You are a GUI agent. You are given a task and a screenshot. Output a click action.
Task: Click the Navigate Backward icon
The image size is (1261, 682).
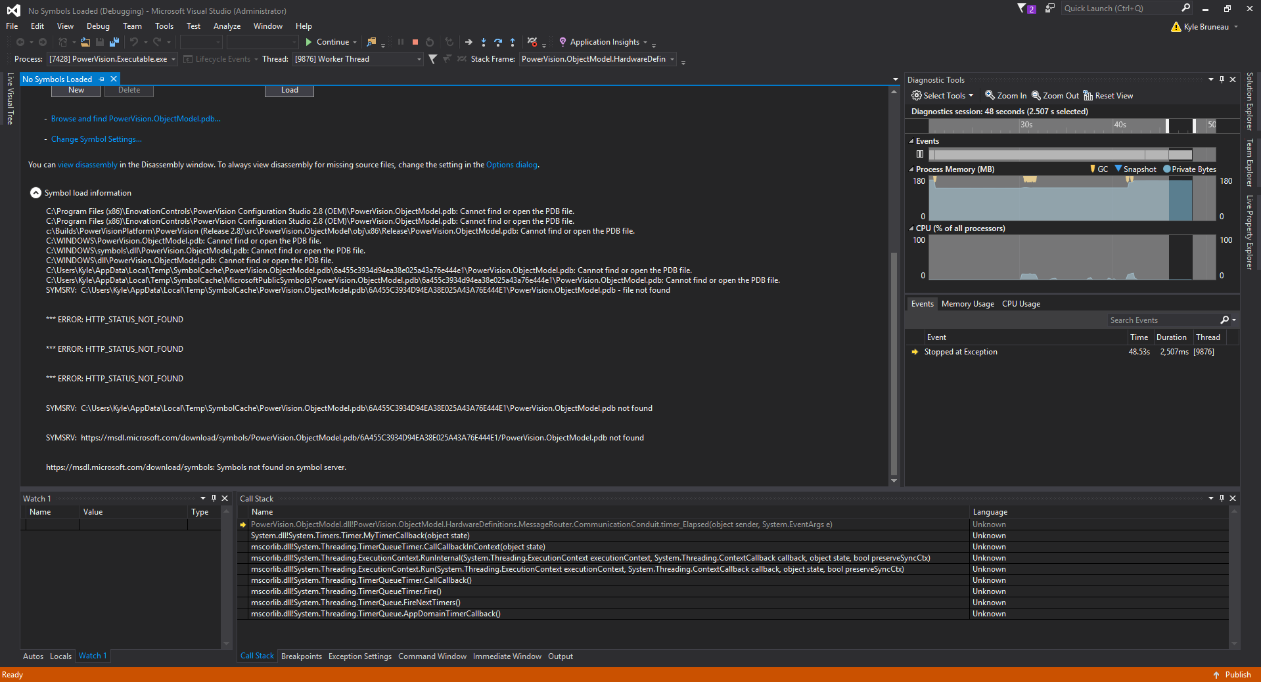tap(20, 42)
